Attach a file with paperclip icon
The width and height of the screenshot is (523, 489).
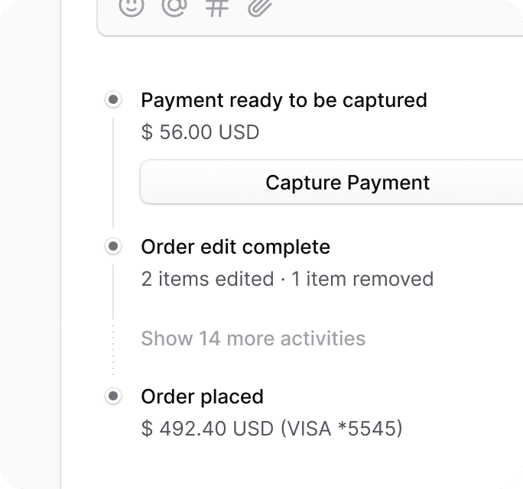click(x=259, y=6)
